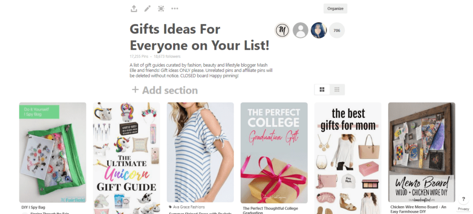Click the more ideas sparkle icon
473x214 pixels.
tap(161, 9)
